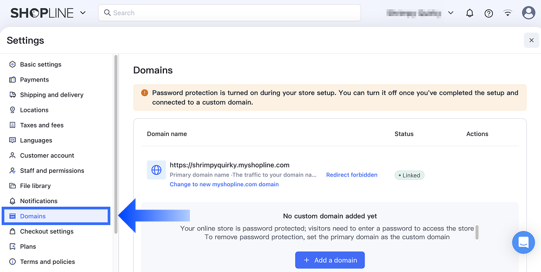Open the user profile avatar icon
541x272 pixels.
tap(529, 13)
